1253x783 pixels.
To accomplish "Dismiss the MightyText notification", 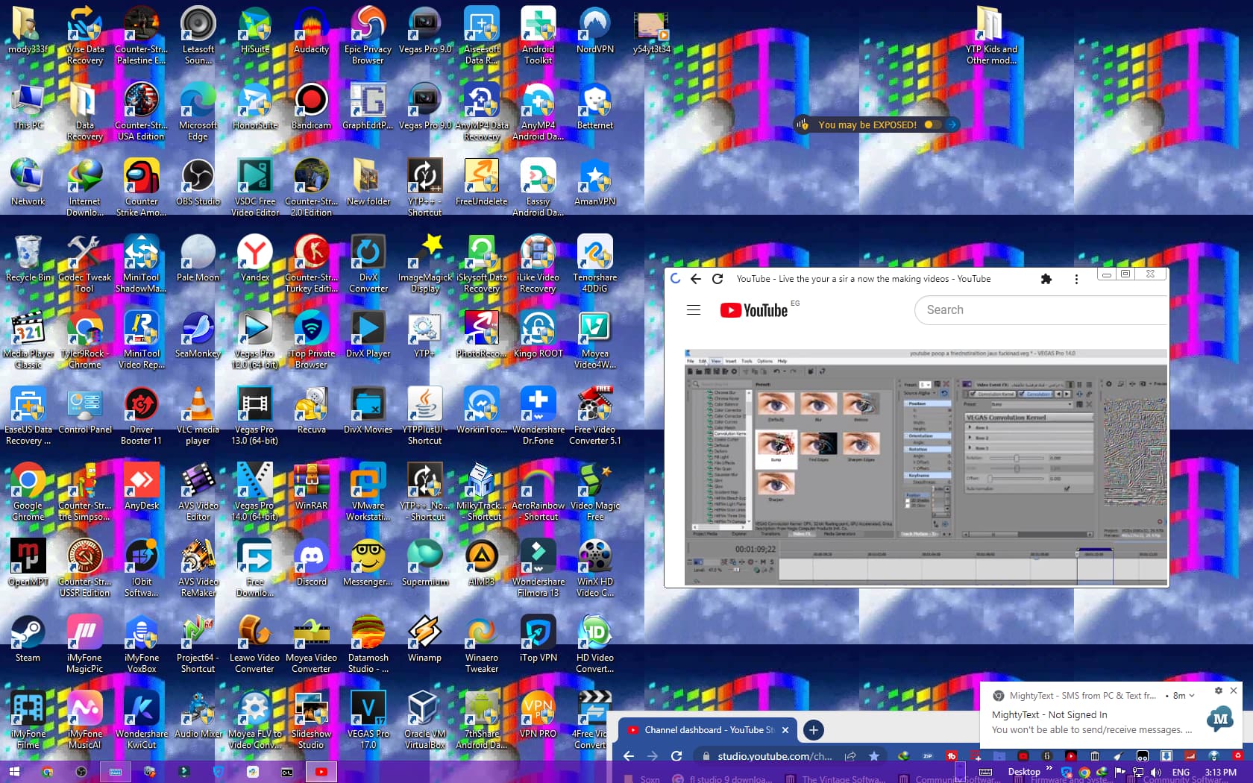I will (x=1234, y=691).
